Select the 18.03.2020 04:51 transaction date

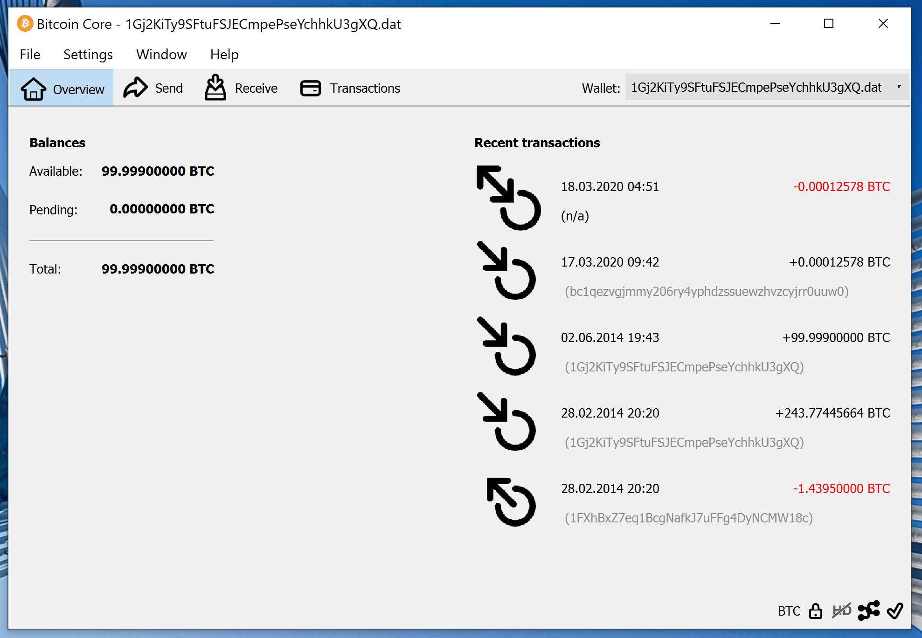pyautogui.click(x=610, y=187)
